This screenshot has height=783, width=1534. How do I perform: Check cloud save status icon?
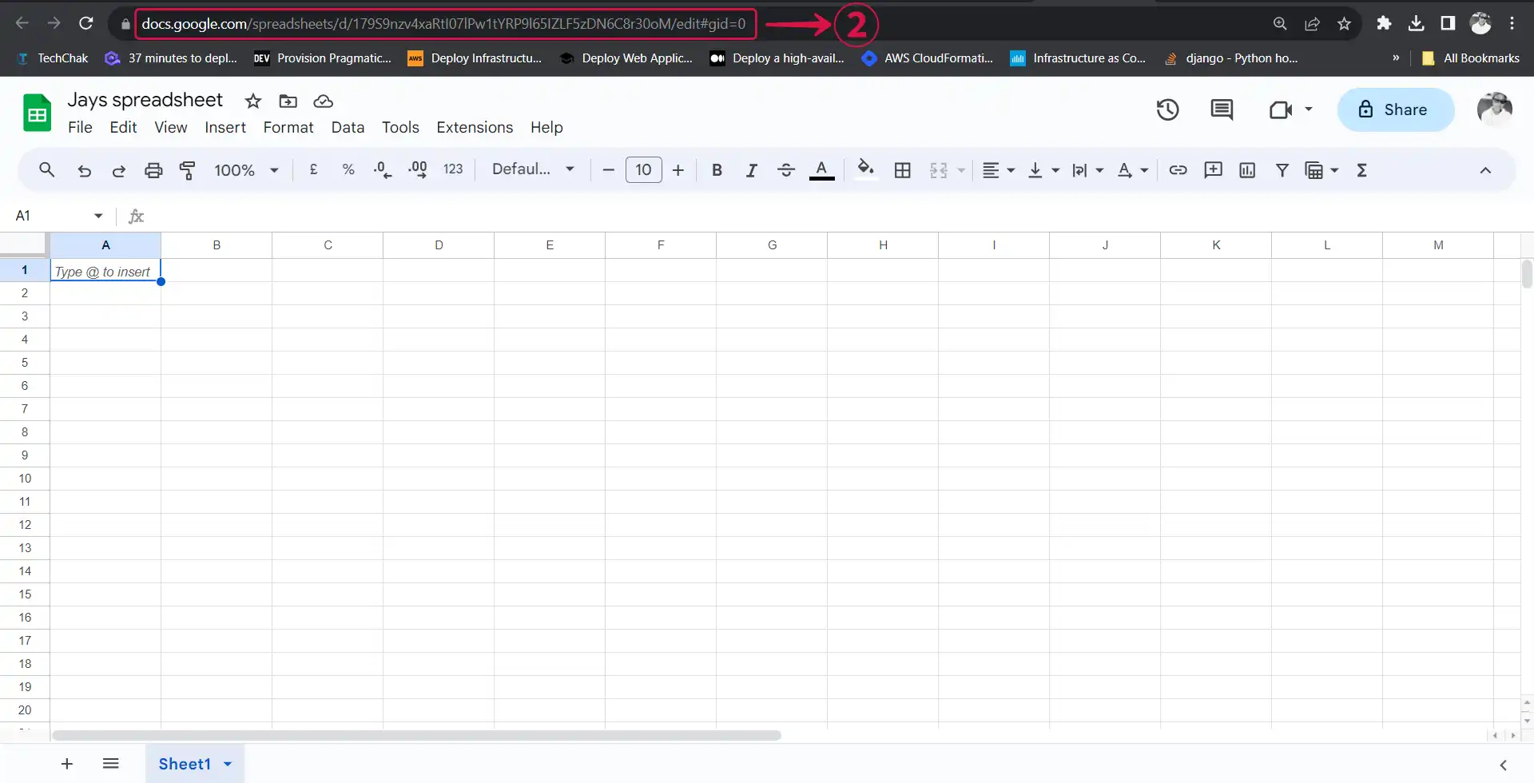[323, 101]
